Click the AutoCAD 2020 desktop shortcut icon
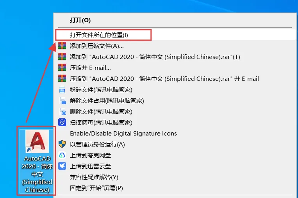 coord(37,141)
